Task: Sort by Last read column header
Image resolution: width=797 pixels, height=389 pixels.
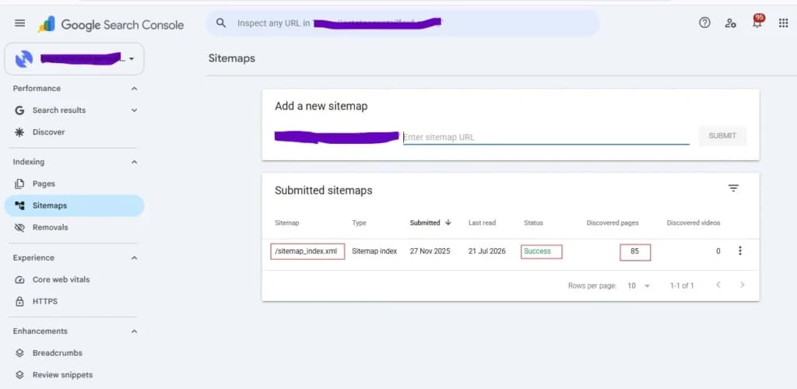Action: click(482, 223)
